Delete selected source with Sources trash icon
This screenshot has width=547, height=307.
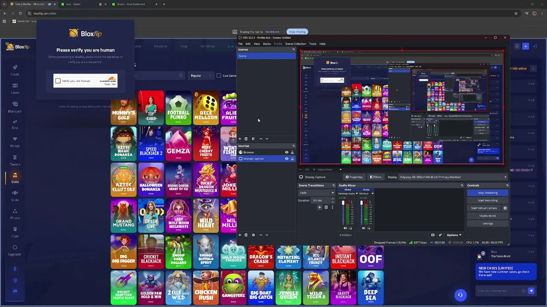click(246, 235)
